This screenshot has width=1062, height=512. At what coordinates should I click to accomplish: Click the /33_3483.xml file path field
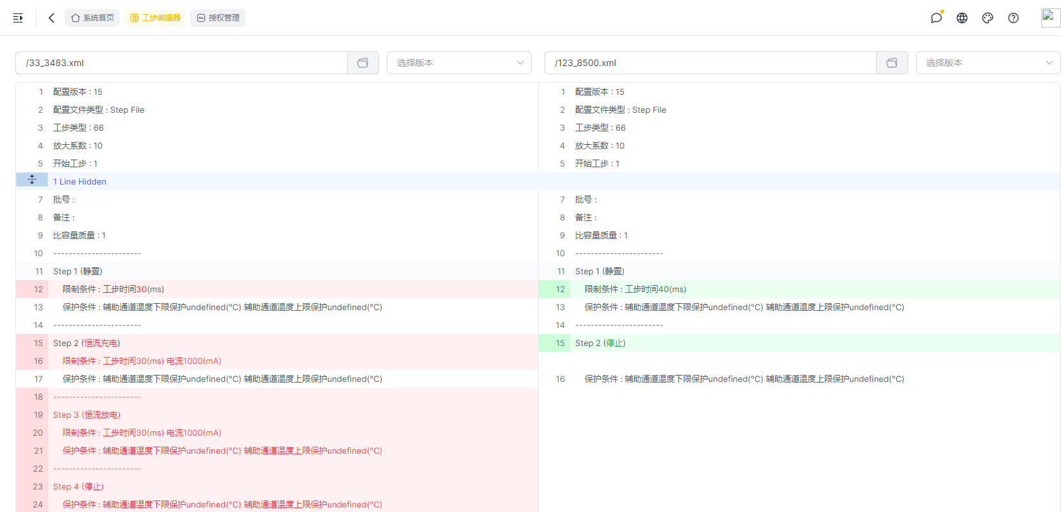click(x=181, y=63)
